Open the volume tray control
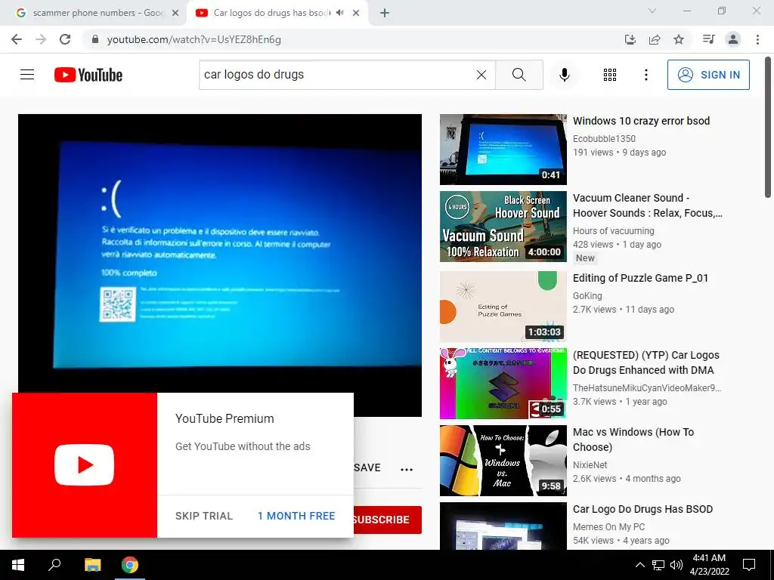 coord(676,565)
